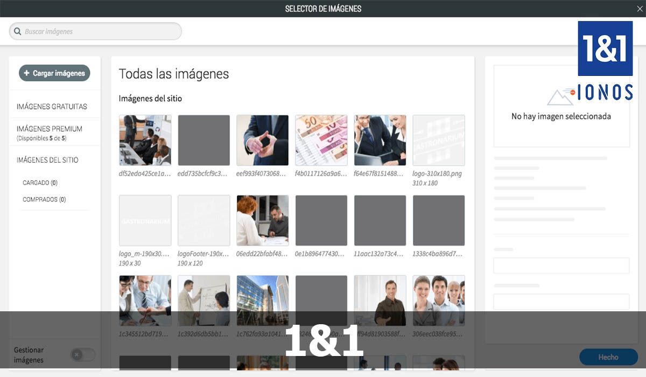Screen dimensions: 646x377
Task: Select logo-310x180.png thumbnail
Action: tap(439, 140)
